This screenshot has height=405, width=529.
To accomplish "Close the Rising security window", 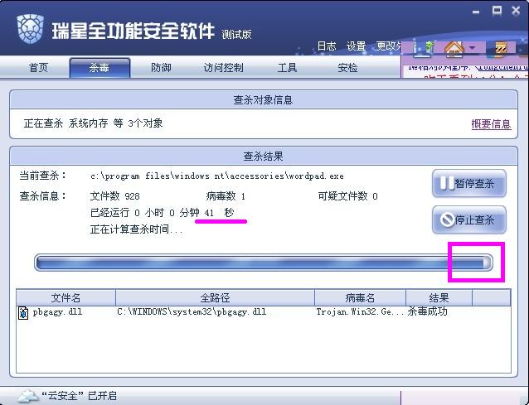I will click(516, 11).
